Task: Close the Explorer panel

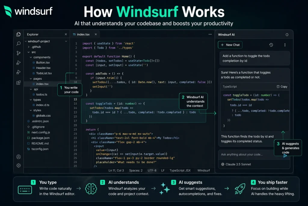Action: 66,34
